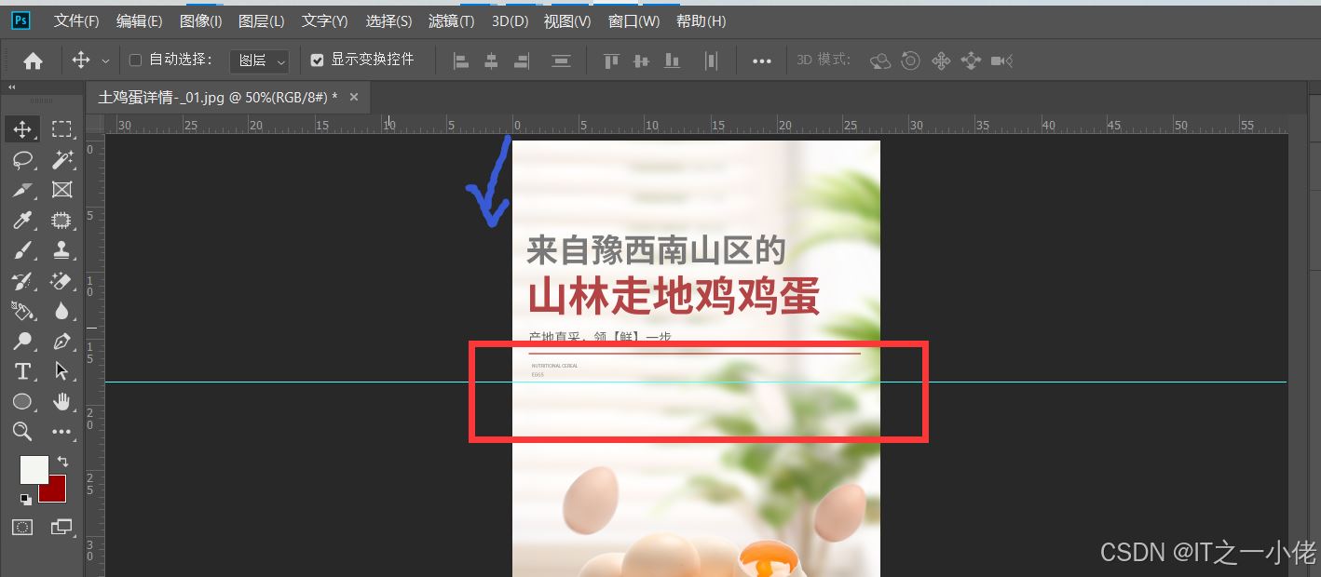Select the Blur droplet tool
The height and width of the screenshot is (577, 1321).
click(61, 311)
